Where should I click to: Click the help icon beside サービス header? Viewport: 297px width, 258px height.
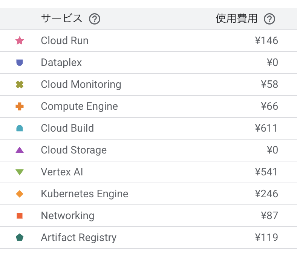pyautogui.click(x=94, y=19)
